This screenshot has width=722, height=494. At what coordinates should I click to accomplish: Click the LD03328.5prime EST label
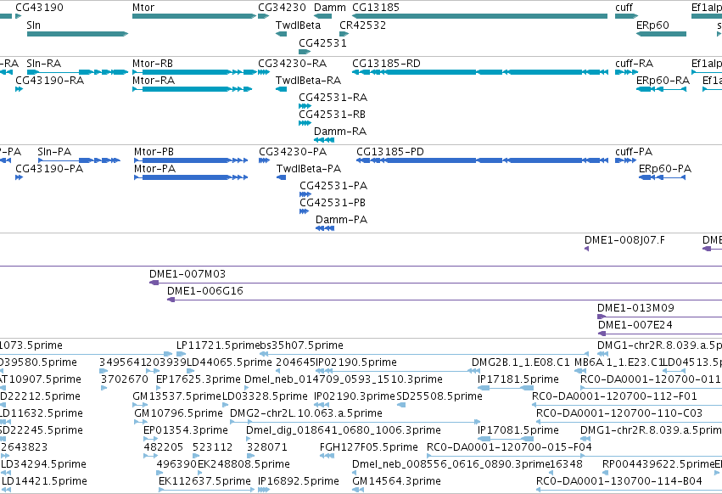click(x=265, y=396)
